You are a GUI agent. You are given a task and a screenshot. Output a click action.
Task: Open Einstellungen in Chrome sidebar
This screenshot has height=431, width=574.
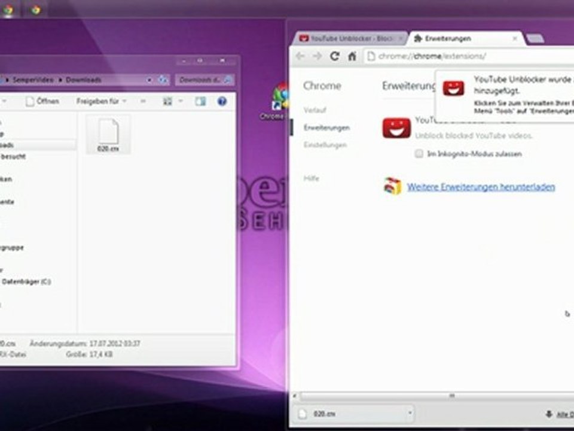tap(325, 145)
